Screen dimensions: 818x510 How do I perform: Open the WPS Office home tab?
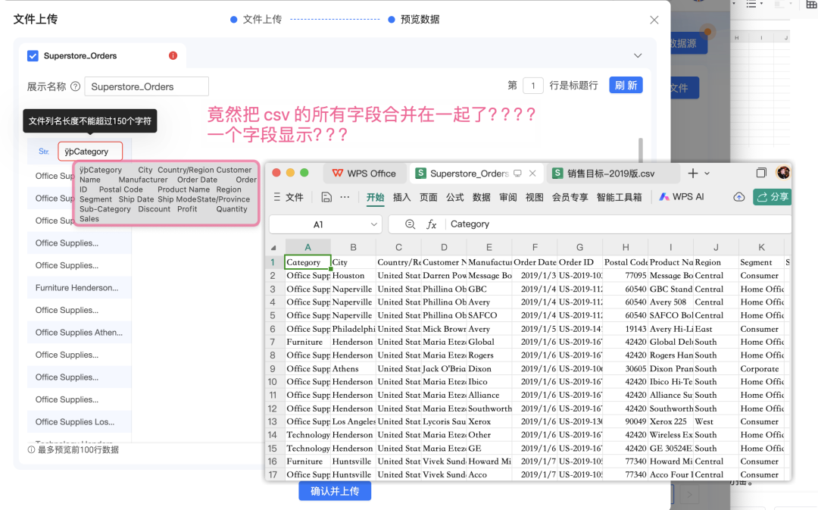click(x=364, y=174)
